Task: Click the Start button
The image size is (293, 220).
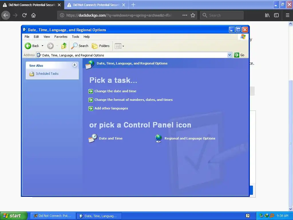Action: coord(13,216)
